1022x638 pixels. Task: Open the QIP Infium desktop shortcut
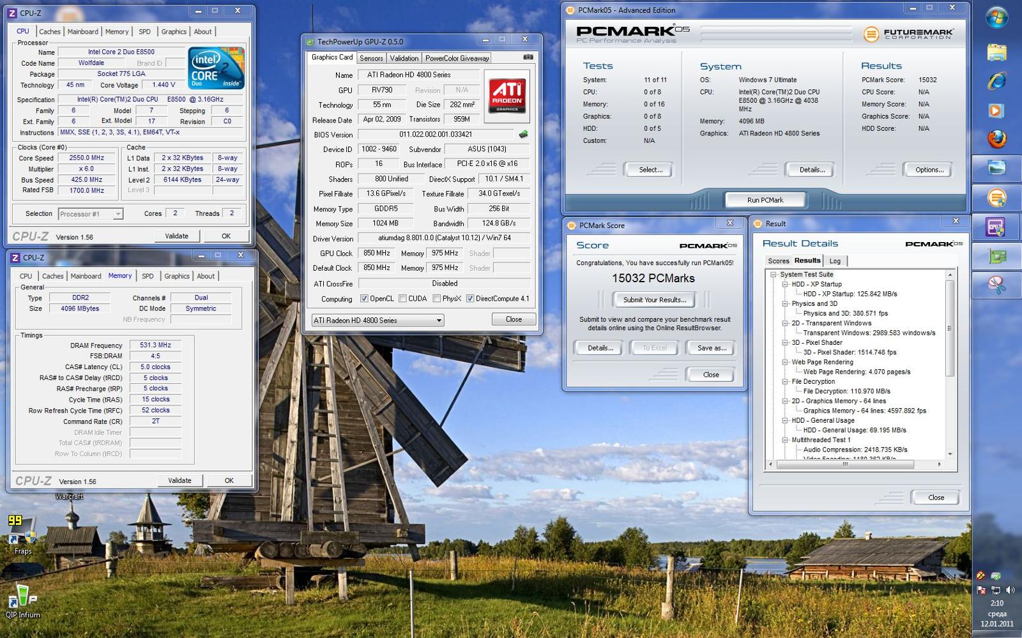[x=22, y=601]
